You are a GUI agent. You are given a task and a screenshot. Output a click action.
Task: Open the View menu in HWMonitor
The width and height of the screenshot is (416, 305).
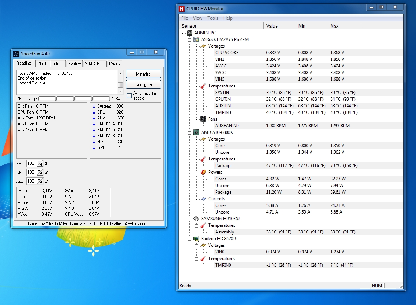(x=197, y=18)
